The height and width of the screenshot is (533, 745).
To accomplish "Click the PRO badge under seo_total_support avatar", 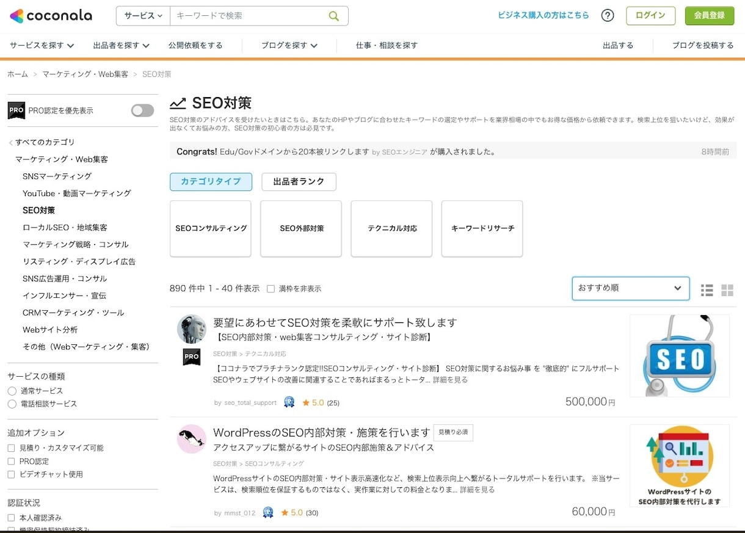I will (192, 357).
